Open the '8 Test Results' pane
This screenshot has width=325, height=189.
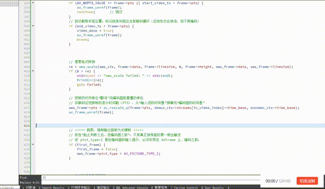212,187
